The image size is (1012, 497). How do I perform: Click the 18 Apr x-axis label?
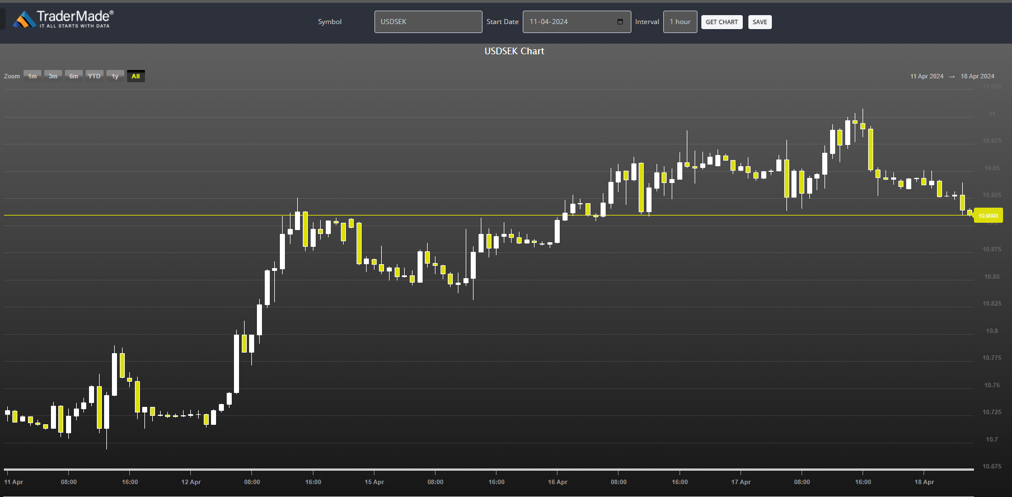924,482
